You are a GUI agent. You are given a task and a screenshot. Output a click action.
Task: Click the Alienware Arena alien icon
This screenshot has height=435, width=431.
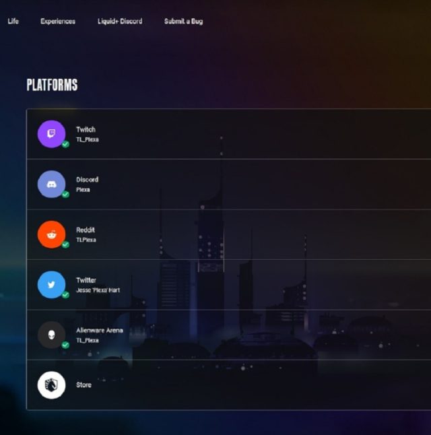pos(51,335)
